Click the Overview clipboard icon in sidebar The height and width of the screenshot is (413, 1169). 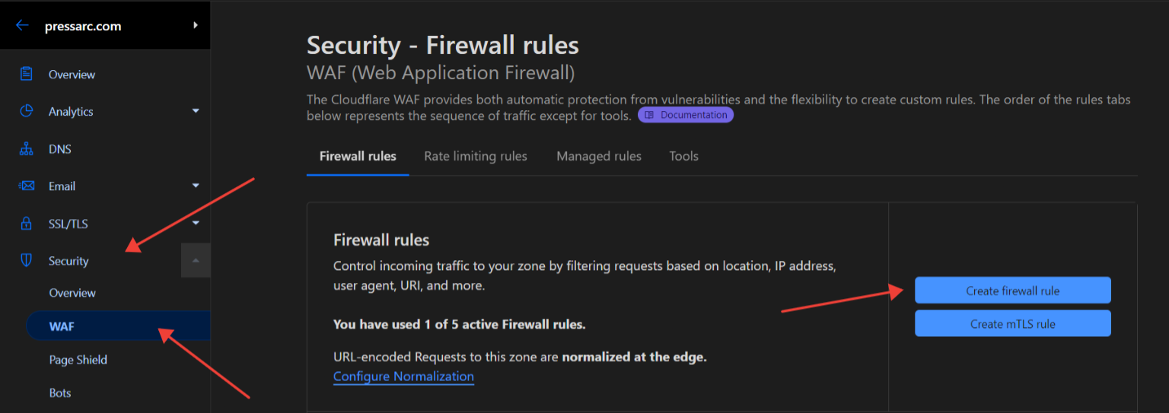(x=27, y=75)
